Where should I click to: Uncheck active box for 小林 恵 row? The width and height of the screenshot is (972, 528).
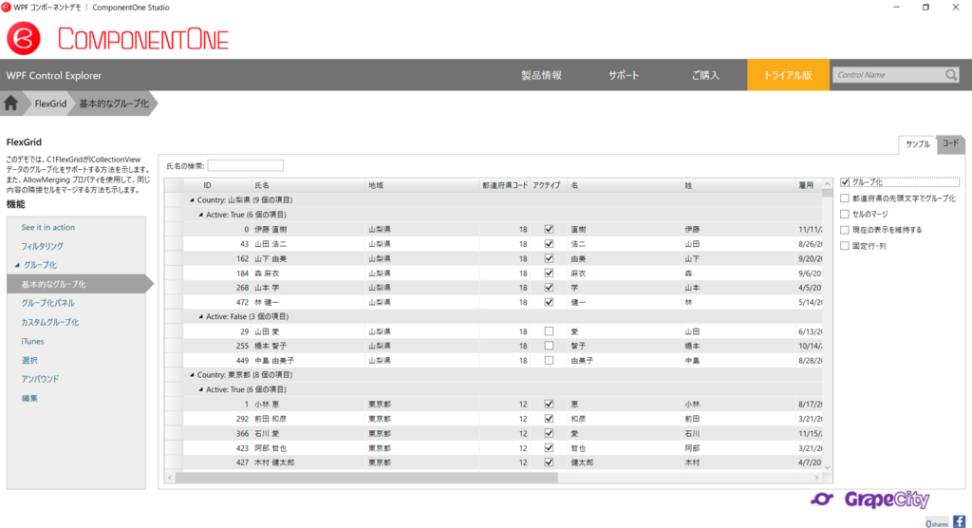point(549,404)
